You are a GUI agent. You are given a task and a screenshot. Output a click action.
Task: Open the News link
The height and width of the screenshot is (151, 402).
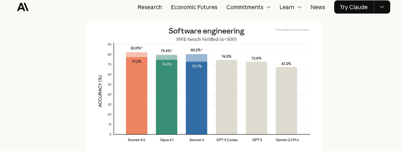[318, 7]
